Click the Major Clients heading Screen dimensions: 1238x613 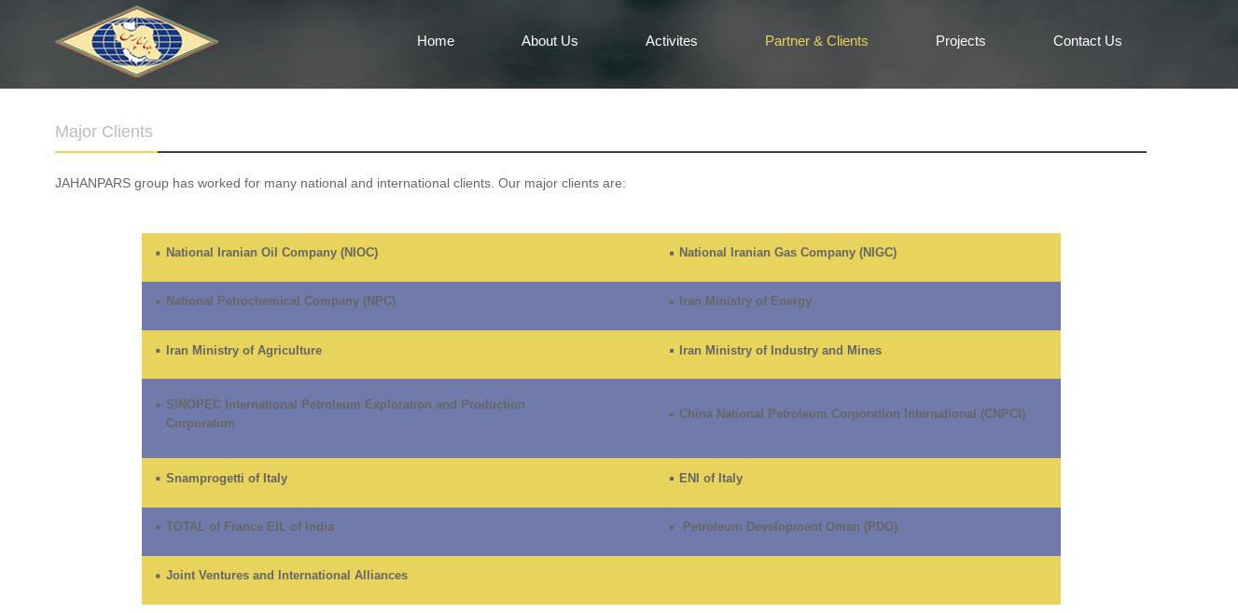[104, 132]
